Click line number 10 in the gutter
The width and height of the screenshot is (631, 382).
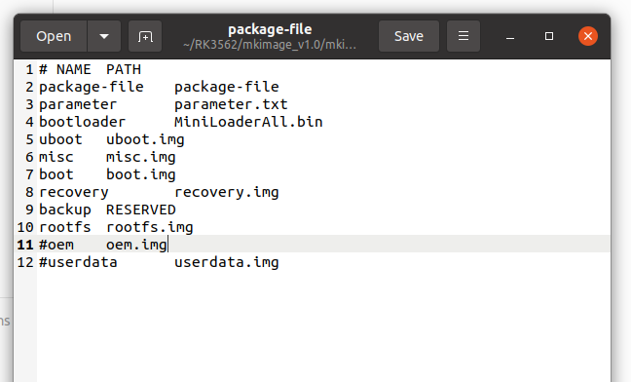(x=25, y=227)
